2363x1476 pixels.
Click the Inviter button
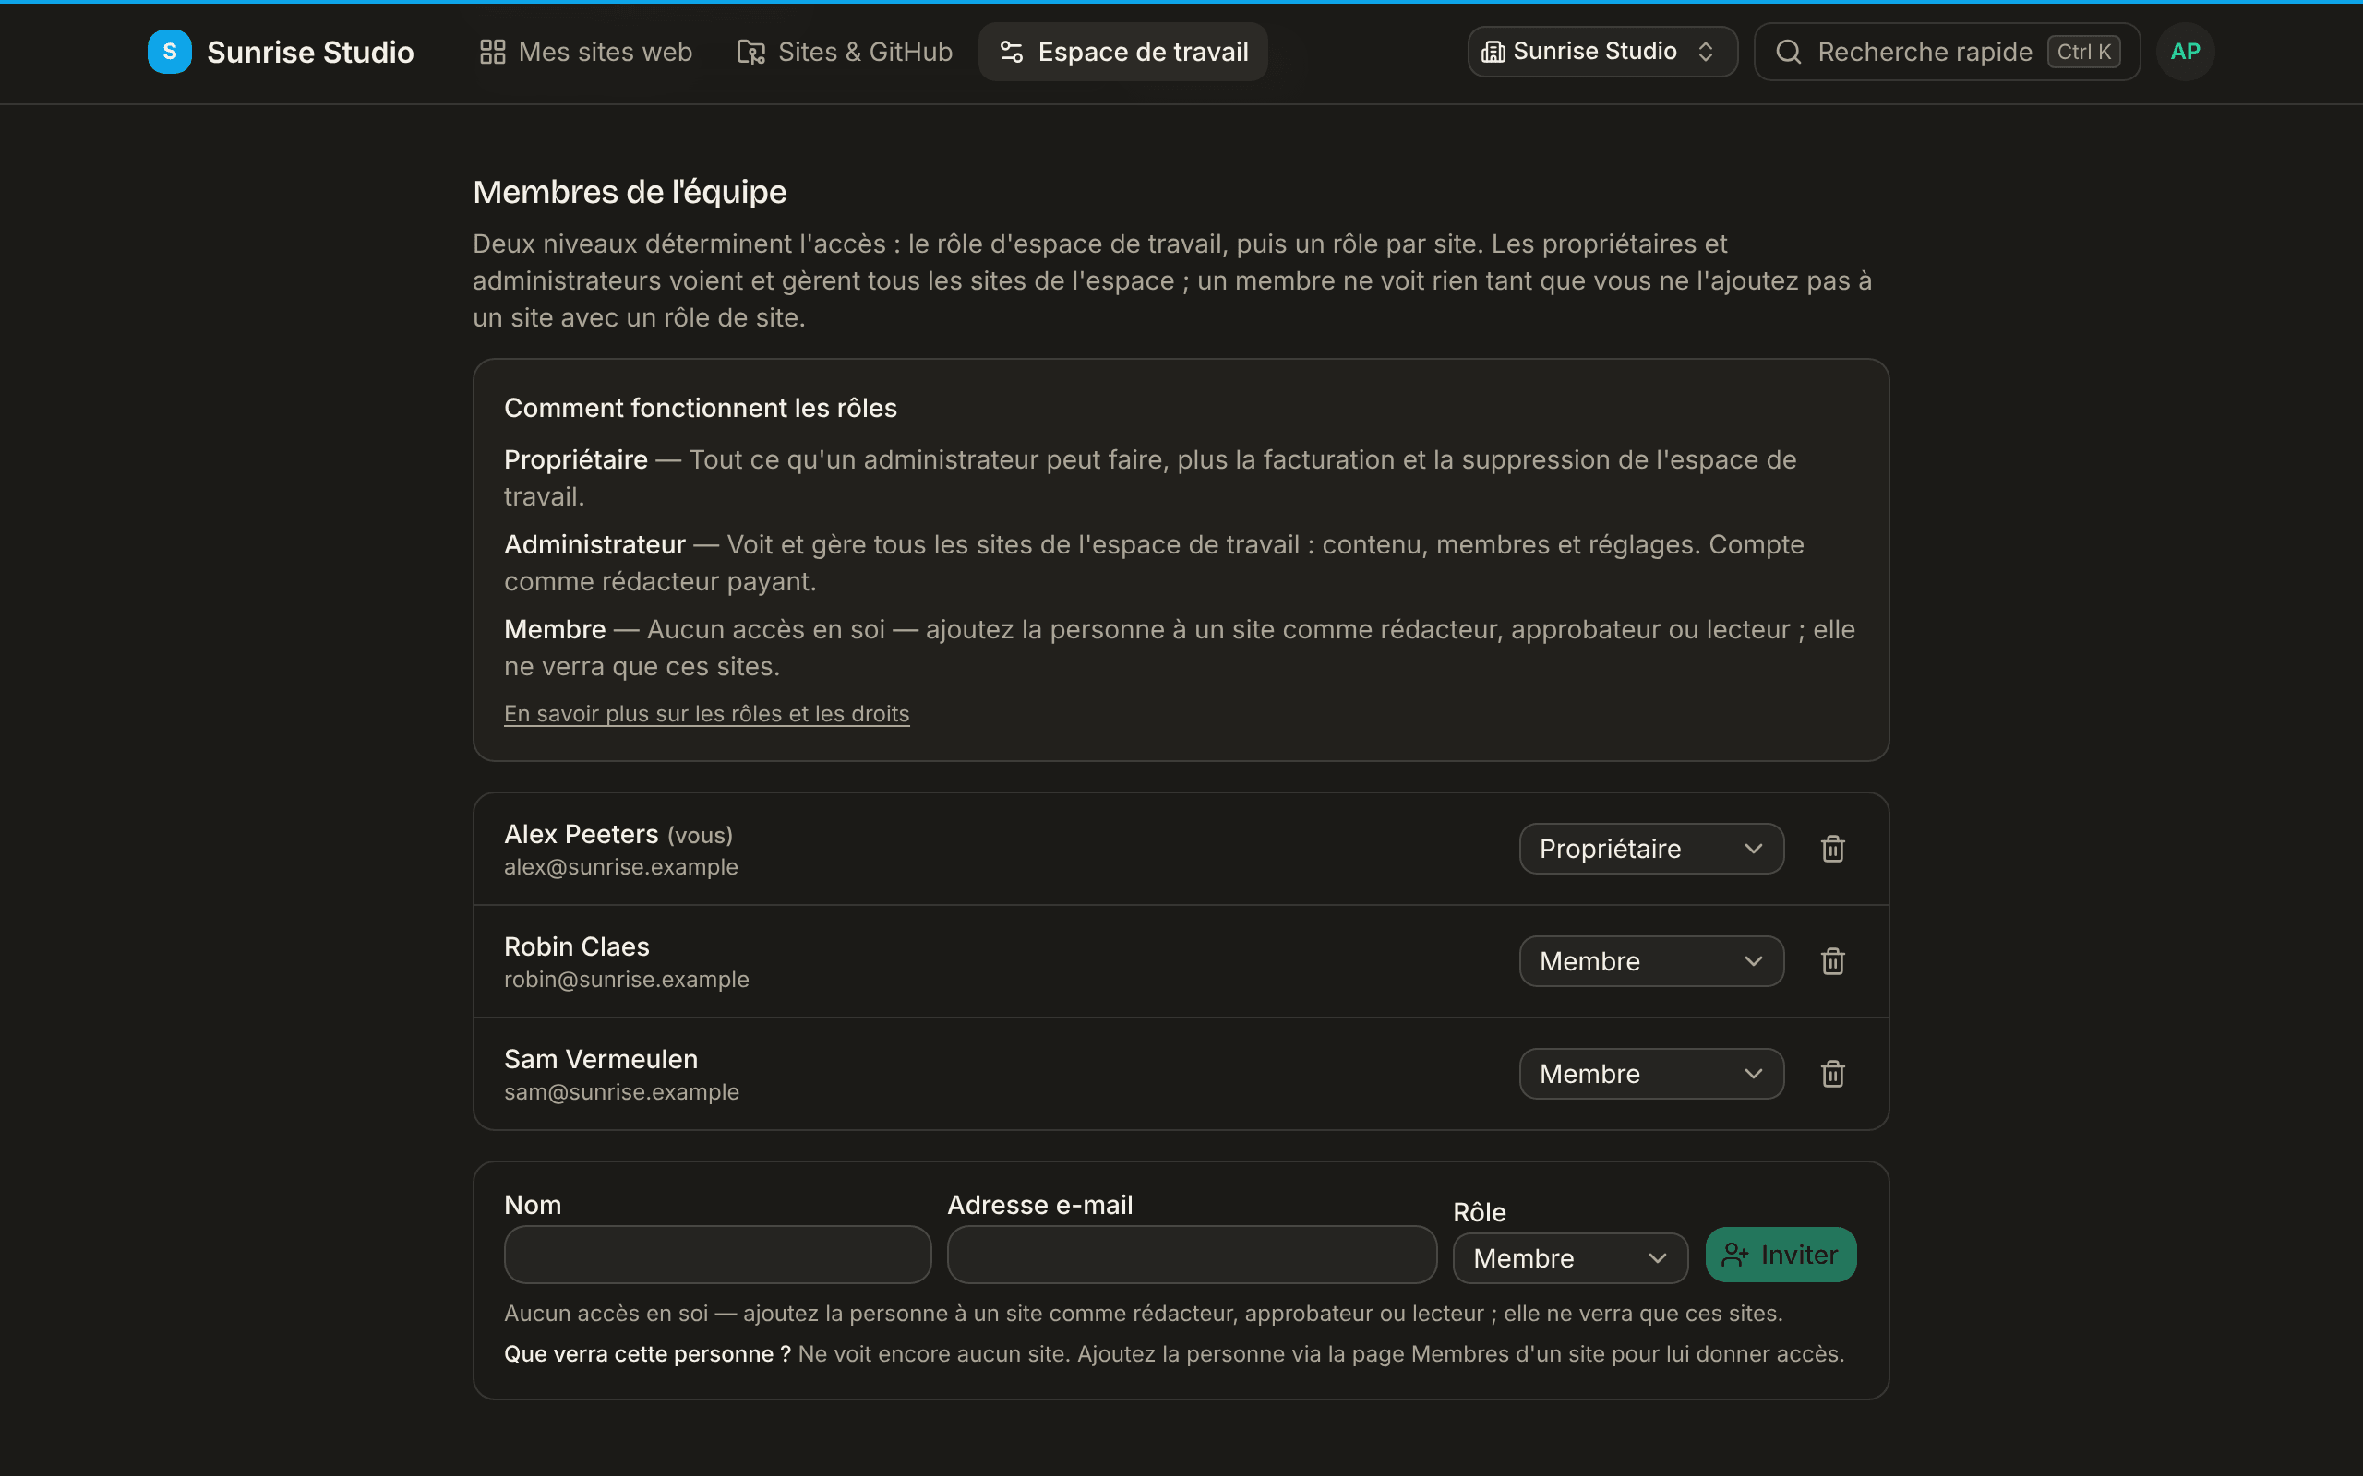(1781, 1255)
